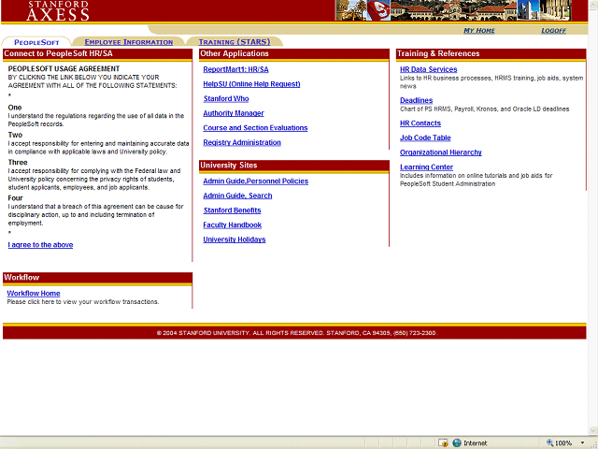Image resolution: width=598 pixels, height=449 pixels.
Task: Switch to the Employee Information tab
Action: pyautogui.click(x=129, y=42)
